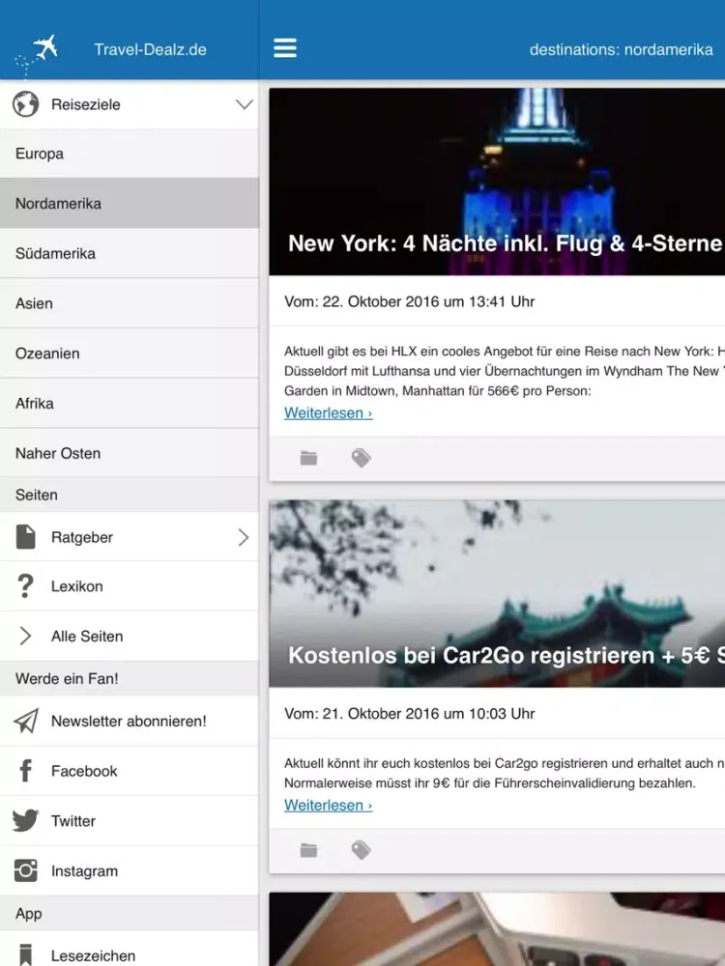Open the Instagram entry

(130, 870)
